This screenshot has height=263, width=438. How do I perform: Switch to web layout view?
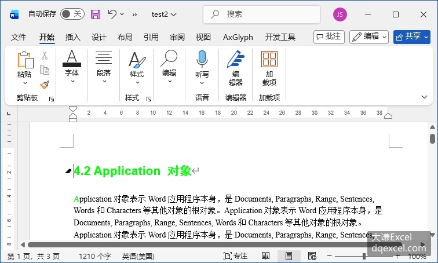pos(312,256)
